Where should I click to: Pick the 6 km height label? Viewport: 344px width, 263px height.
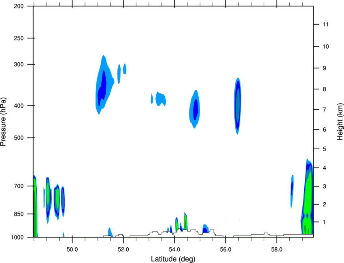click(325, 129)
